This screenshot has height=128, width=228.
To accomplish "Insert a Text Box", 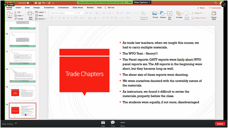I will point(170,15).
